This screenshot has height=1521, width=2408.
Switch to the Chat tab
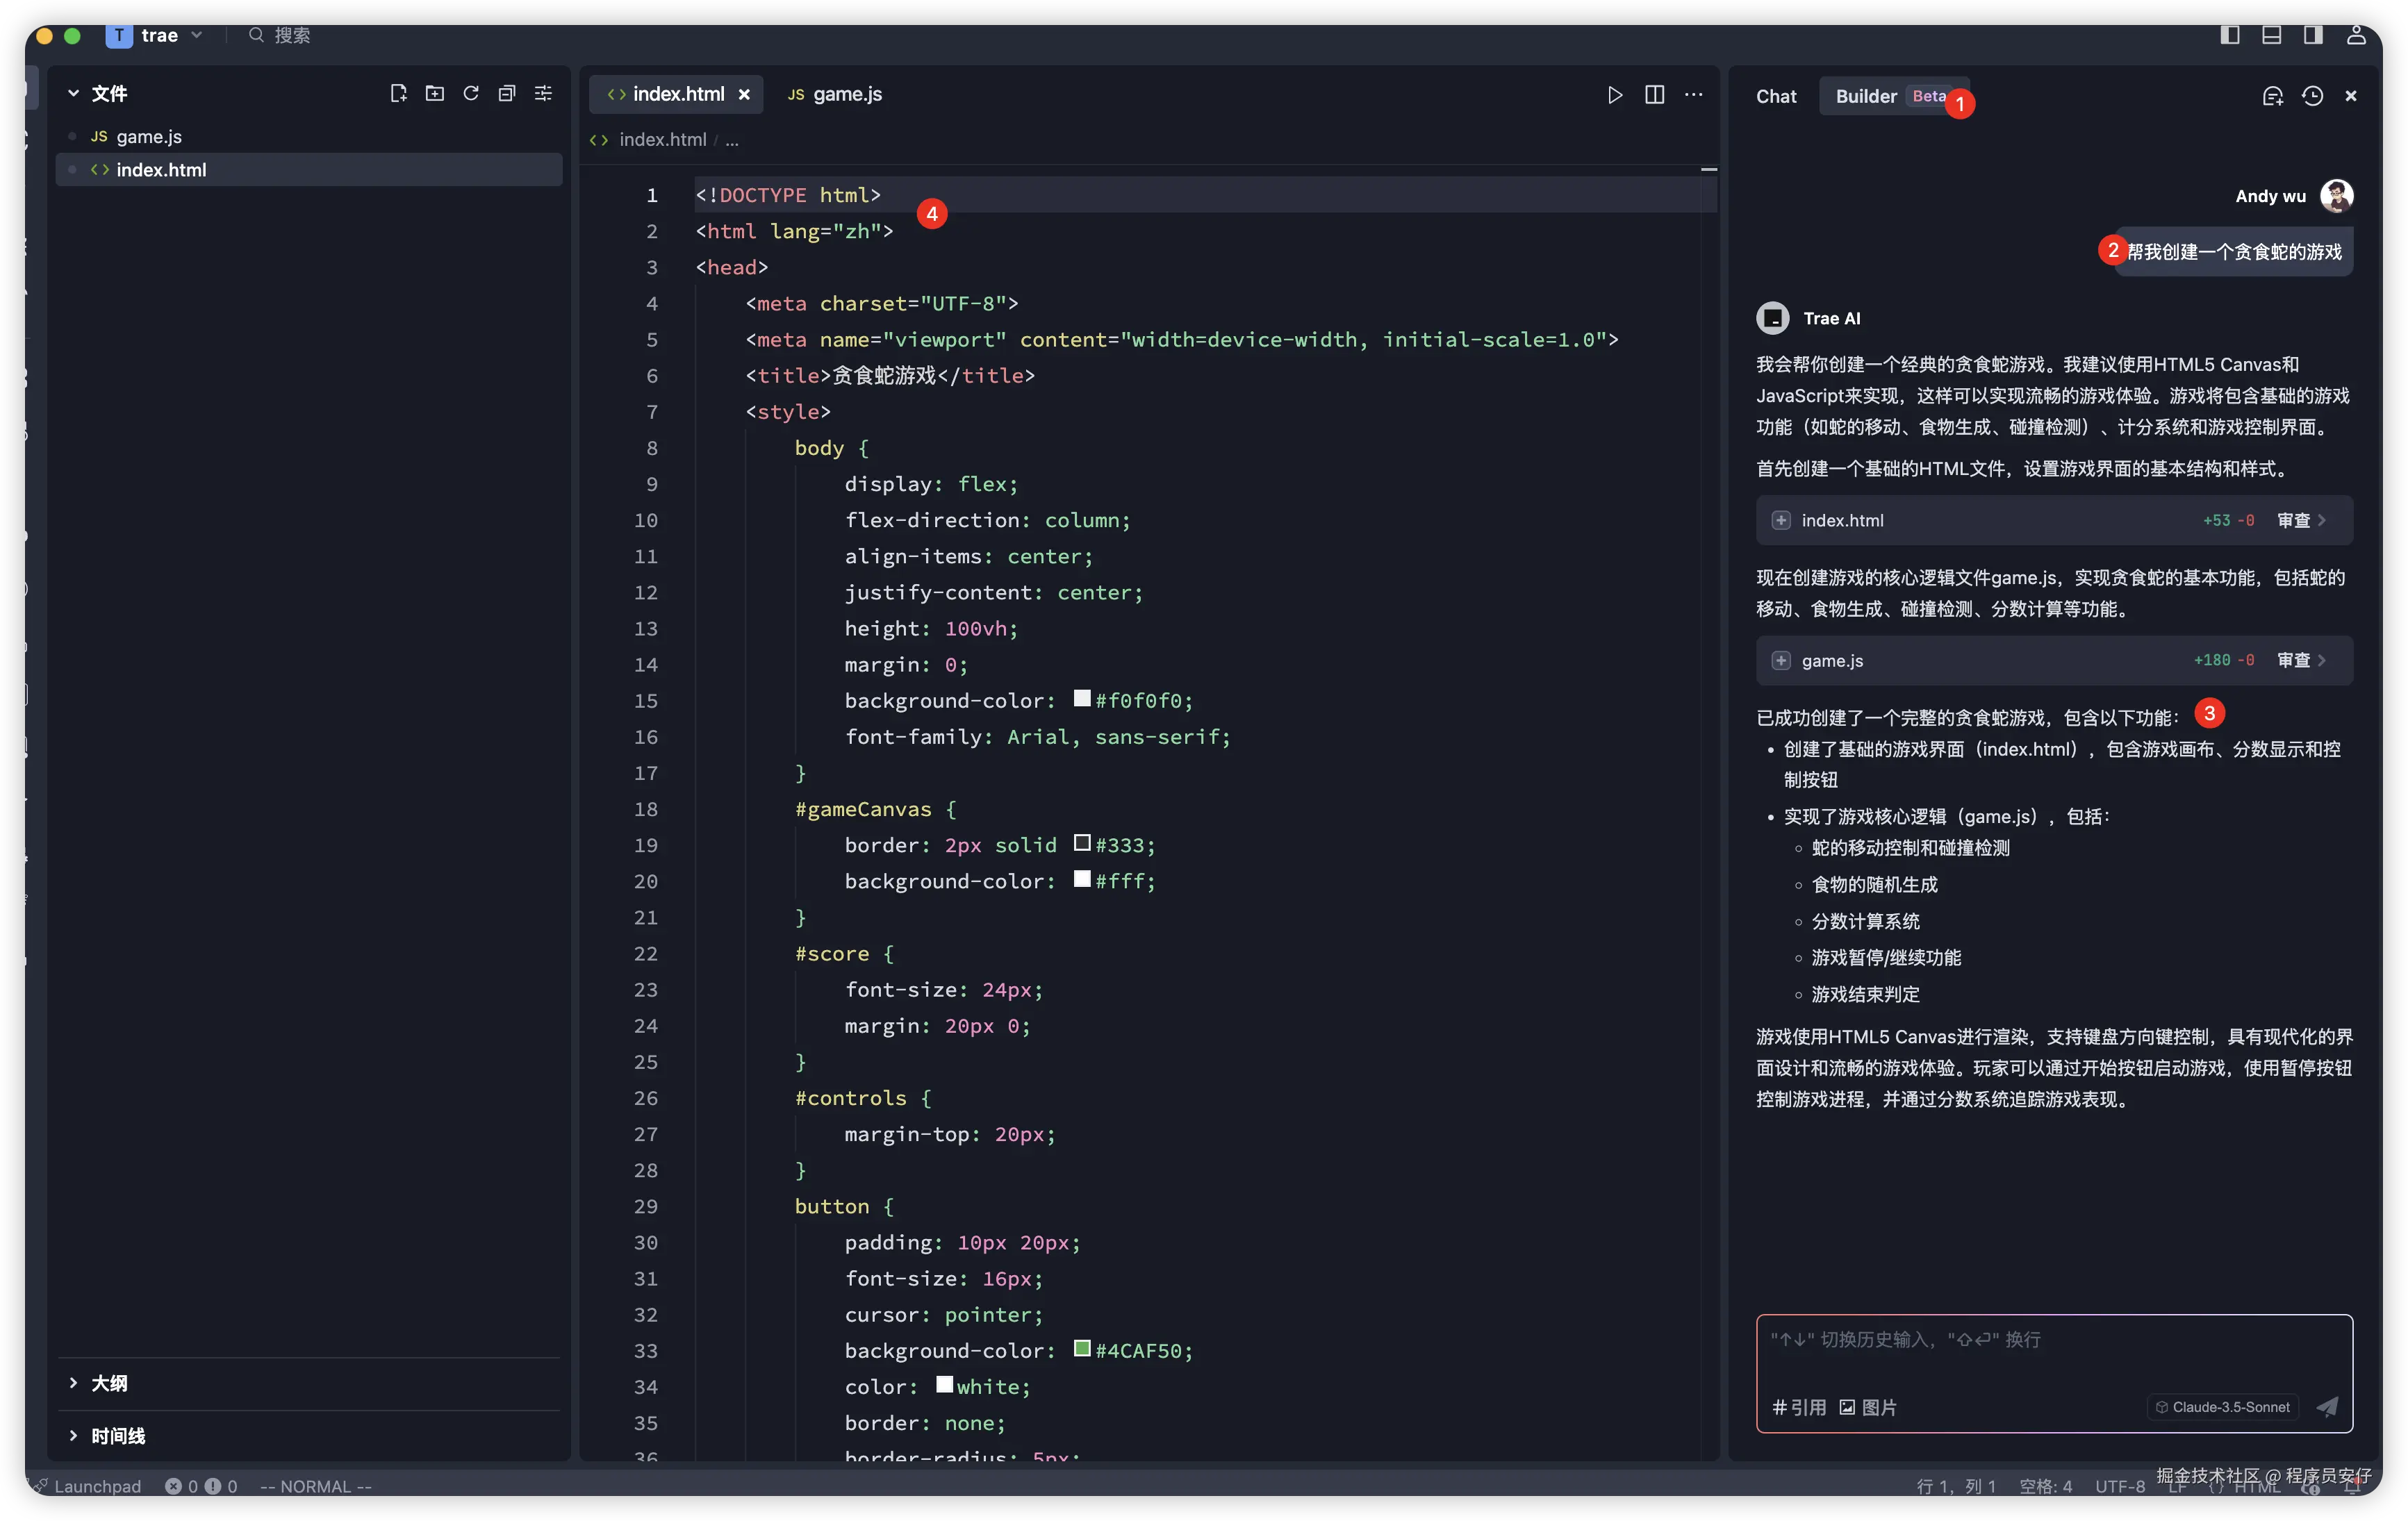[x=1776, y=96]
